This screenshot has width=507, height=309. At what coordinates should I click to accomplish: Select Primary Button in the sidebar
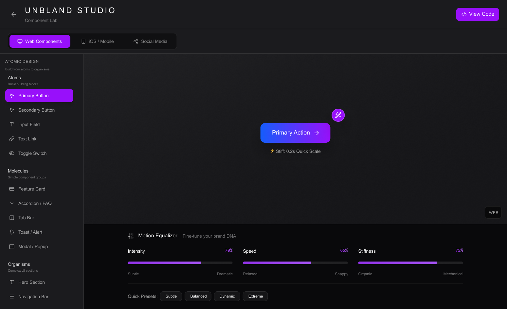click(39, 96)
